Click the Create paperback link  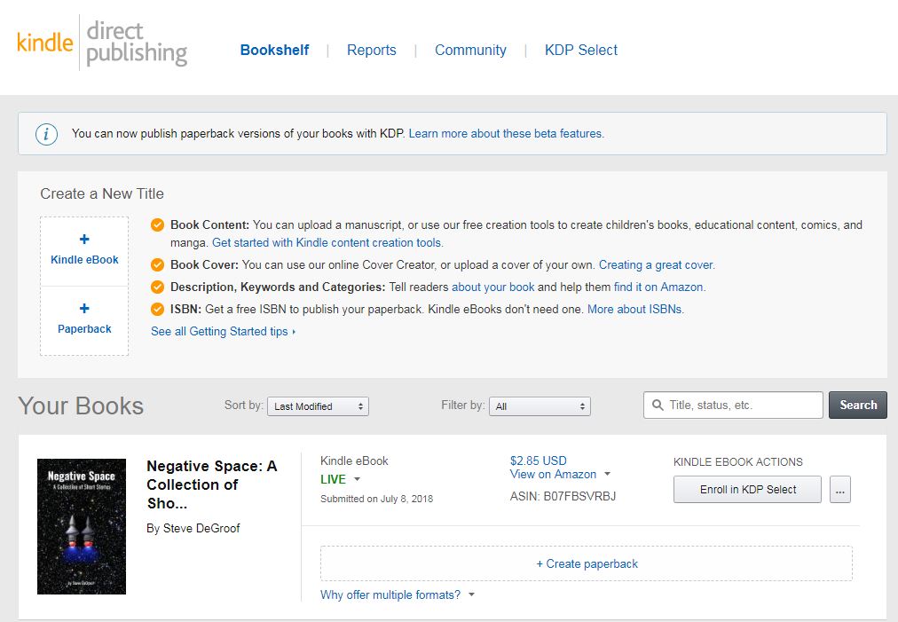tap(587, 563)
